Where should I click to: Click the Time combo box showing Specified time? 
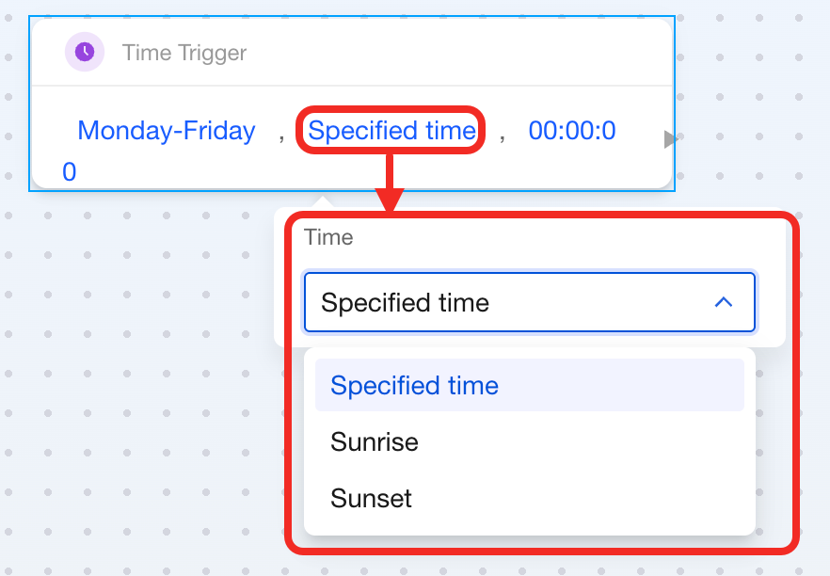(508, 303)
